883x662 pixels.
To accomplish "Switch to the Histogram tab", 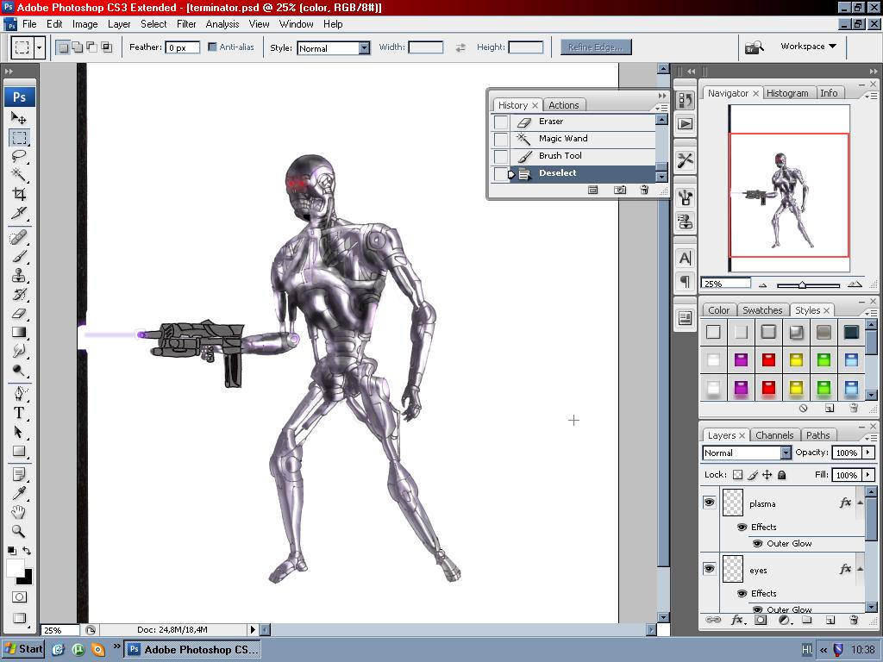I will point(787,93).
